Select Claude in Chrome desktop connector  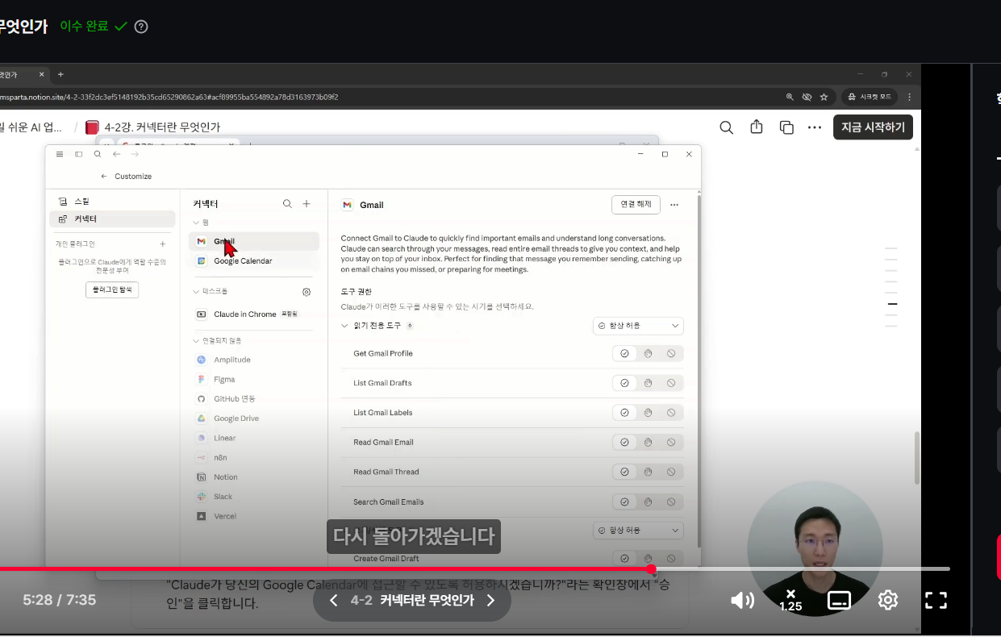[x=254, y=314]
